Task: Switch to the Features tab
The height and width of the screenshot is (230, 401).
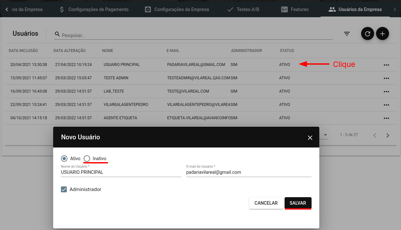Action: pos(295,9)
